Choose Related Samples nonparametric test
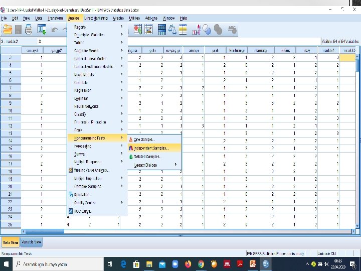This screenshot has width=361, height=271. click(154, 157)
